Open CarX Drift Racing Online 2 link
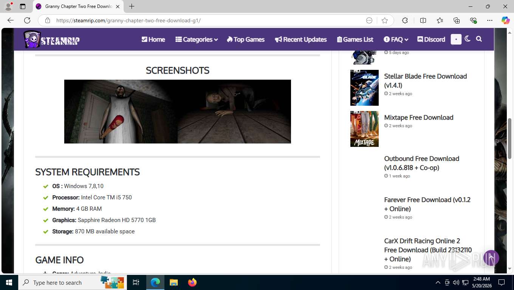This screenshot has height=290, width=514. (428, 250)
